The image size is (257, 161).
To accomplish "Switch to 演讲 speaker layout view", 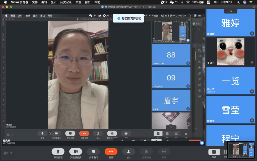I will coord(214,152).
